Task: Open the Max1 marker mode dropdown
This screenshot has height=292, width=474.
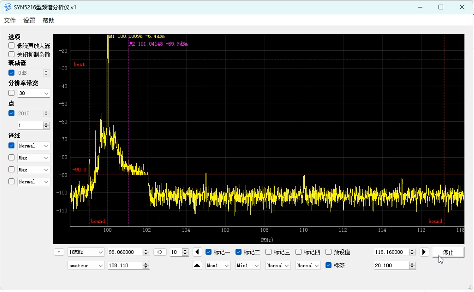Action: tap(218, 265)
